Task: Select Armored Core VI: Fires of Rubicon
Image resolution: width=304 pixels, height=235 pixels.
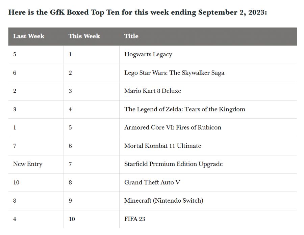Action: (x=173, y=127)
